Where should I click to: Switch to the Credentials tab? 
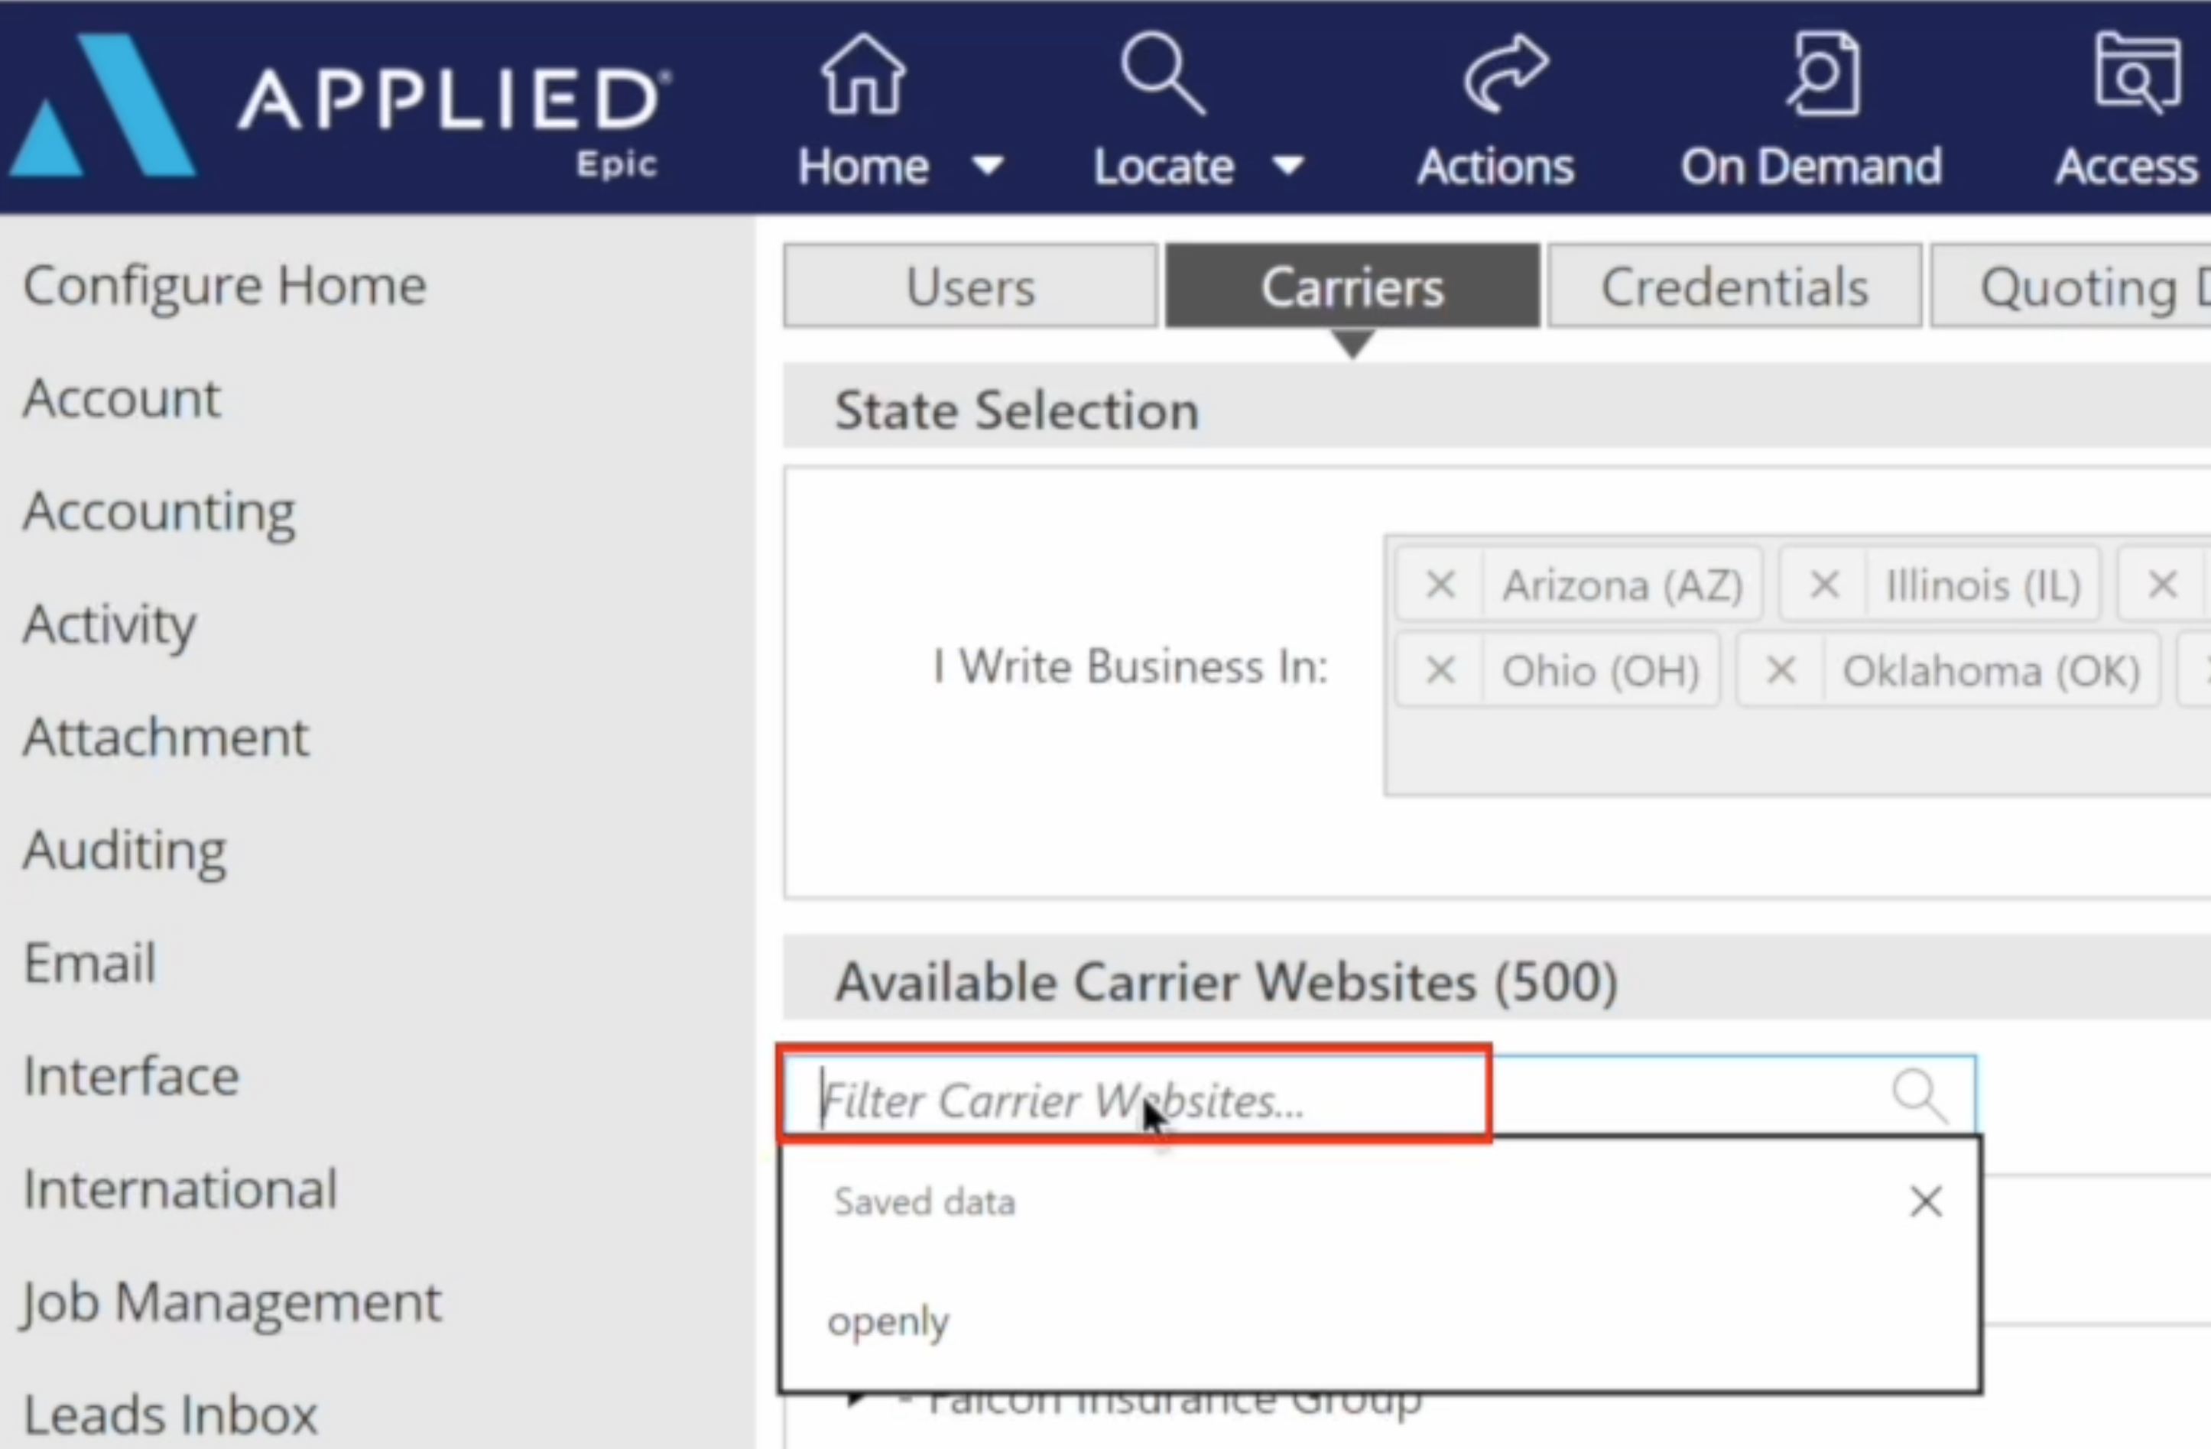coord(1735,286)
